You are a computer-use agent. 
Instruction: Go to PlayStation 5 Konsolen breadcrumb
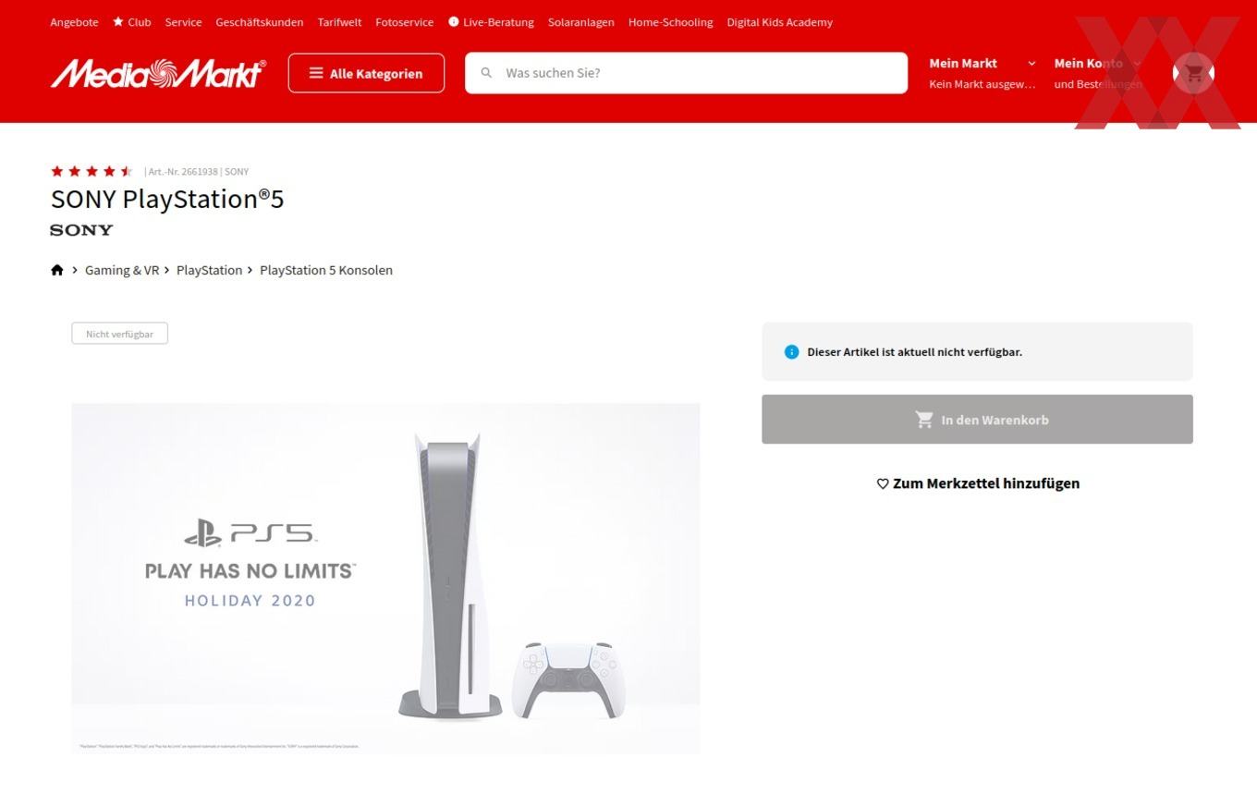point(326,270)
